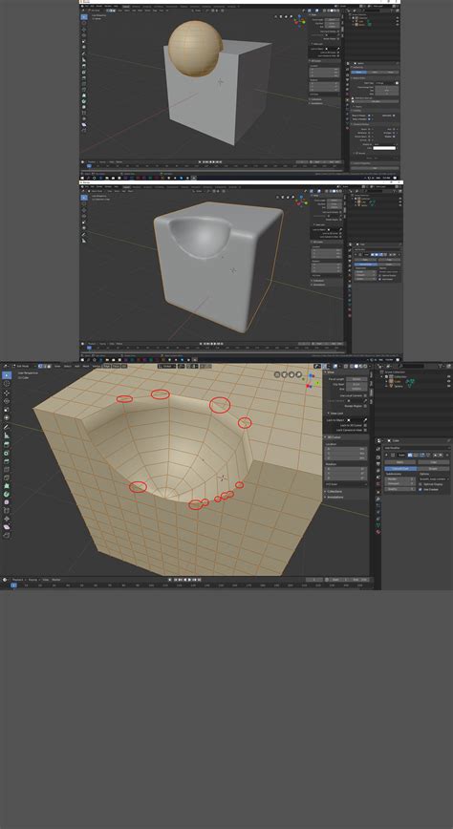Select Catmull-Clark subdivision type, bottom window
This screenshot has width=453, height=829.
point(400,468)
